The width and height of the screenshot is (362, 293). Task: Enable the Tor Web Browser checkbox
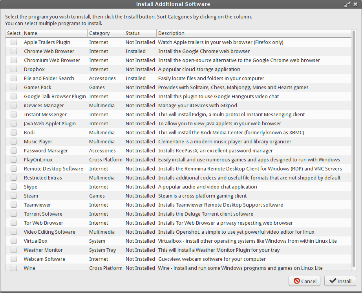[14, 223]
